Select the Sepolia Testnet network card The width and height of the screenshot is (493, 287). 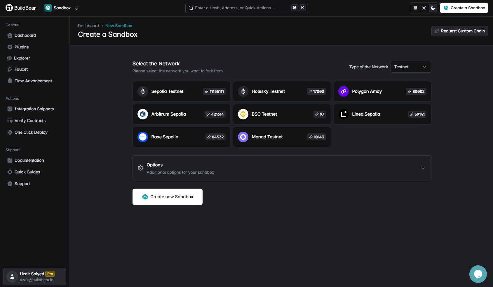(181, 91)
